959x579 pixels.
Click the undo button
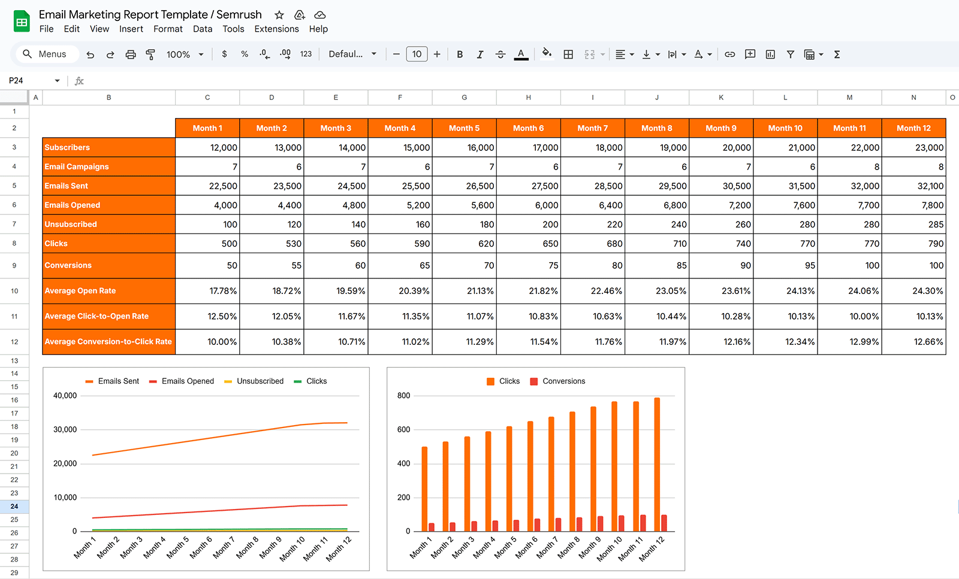(x=91, y=54)
